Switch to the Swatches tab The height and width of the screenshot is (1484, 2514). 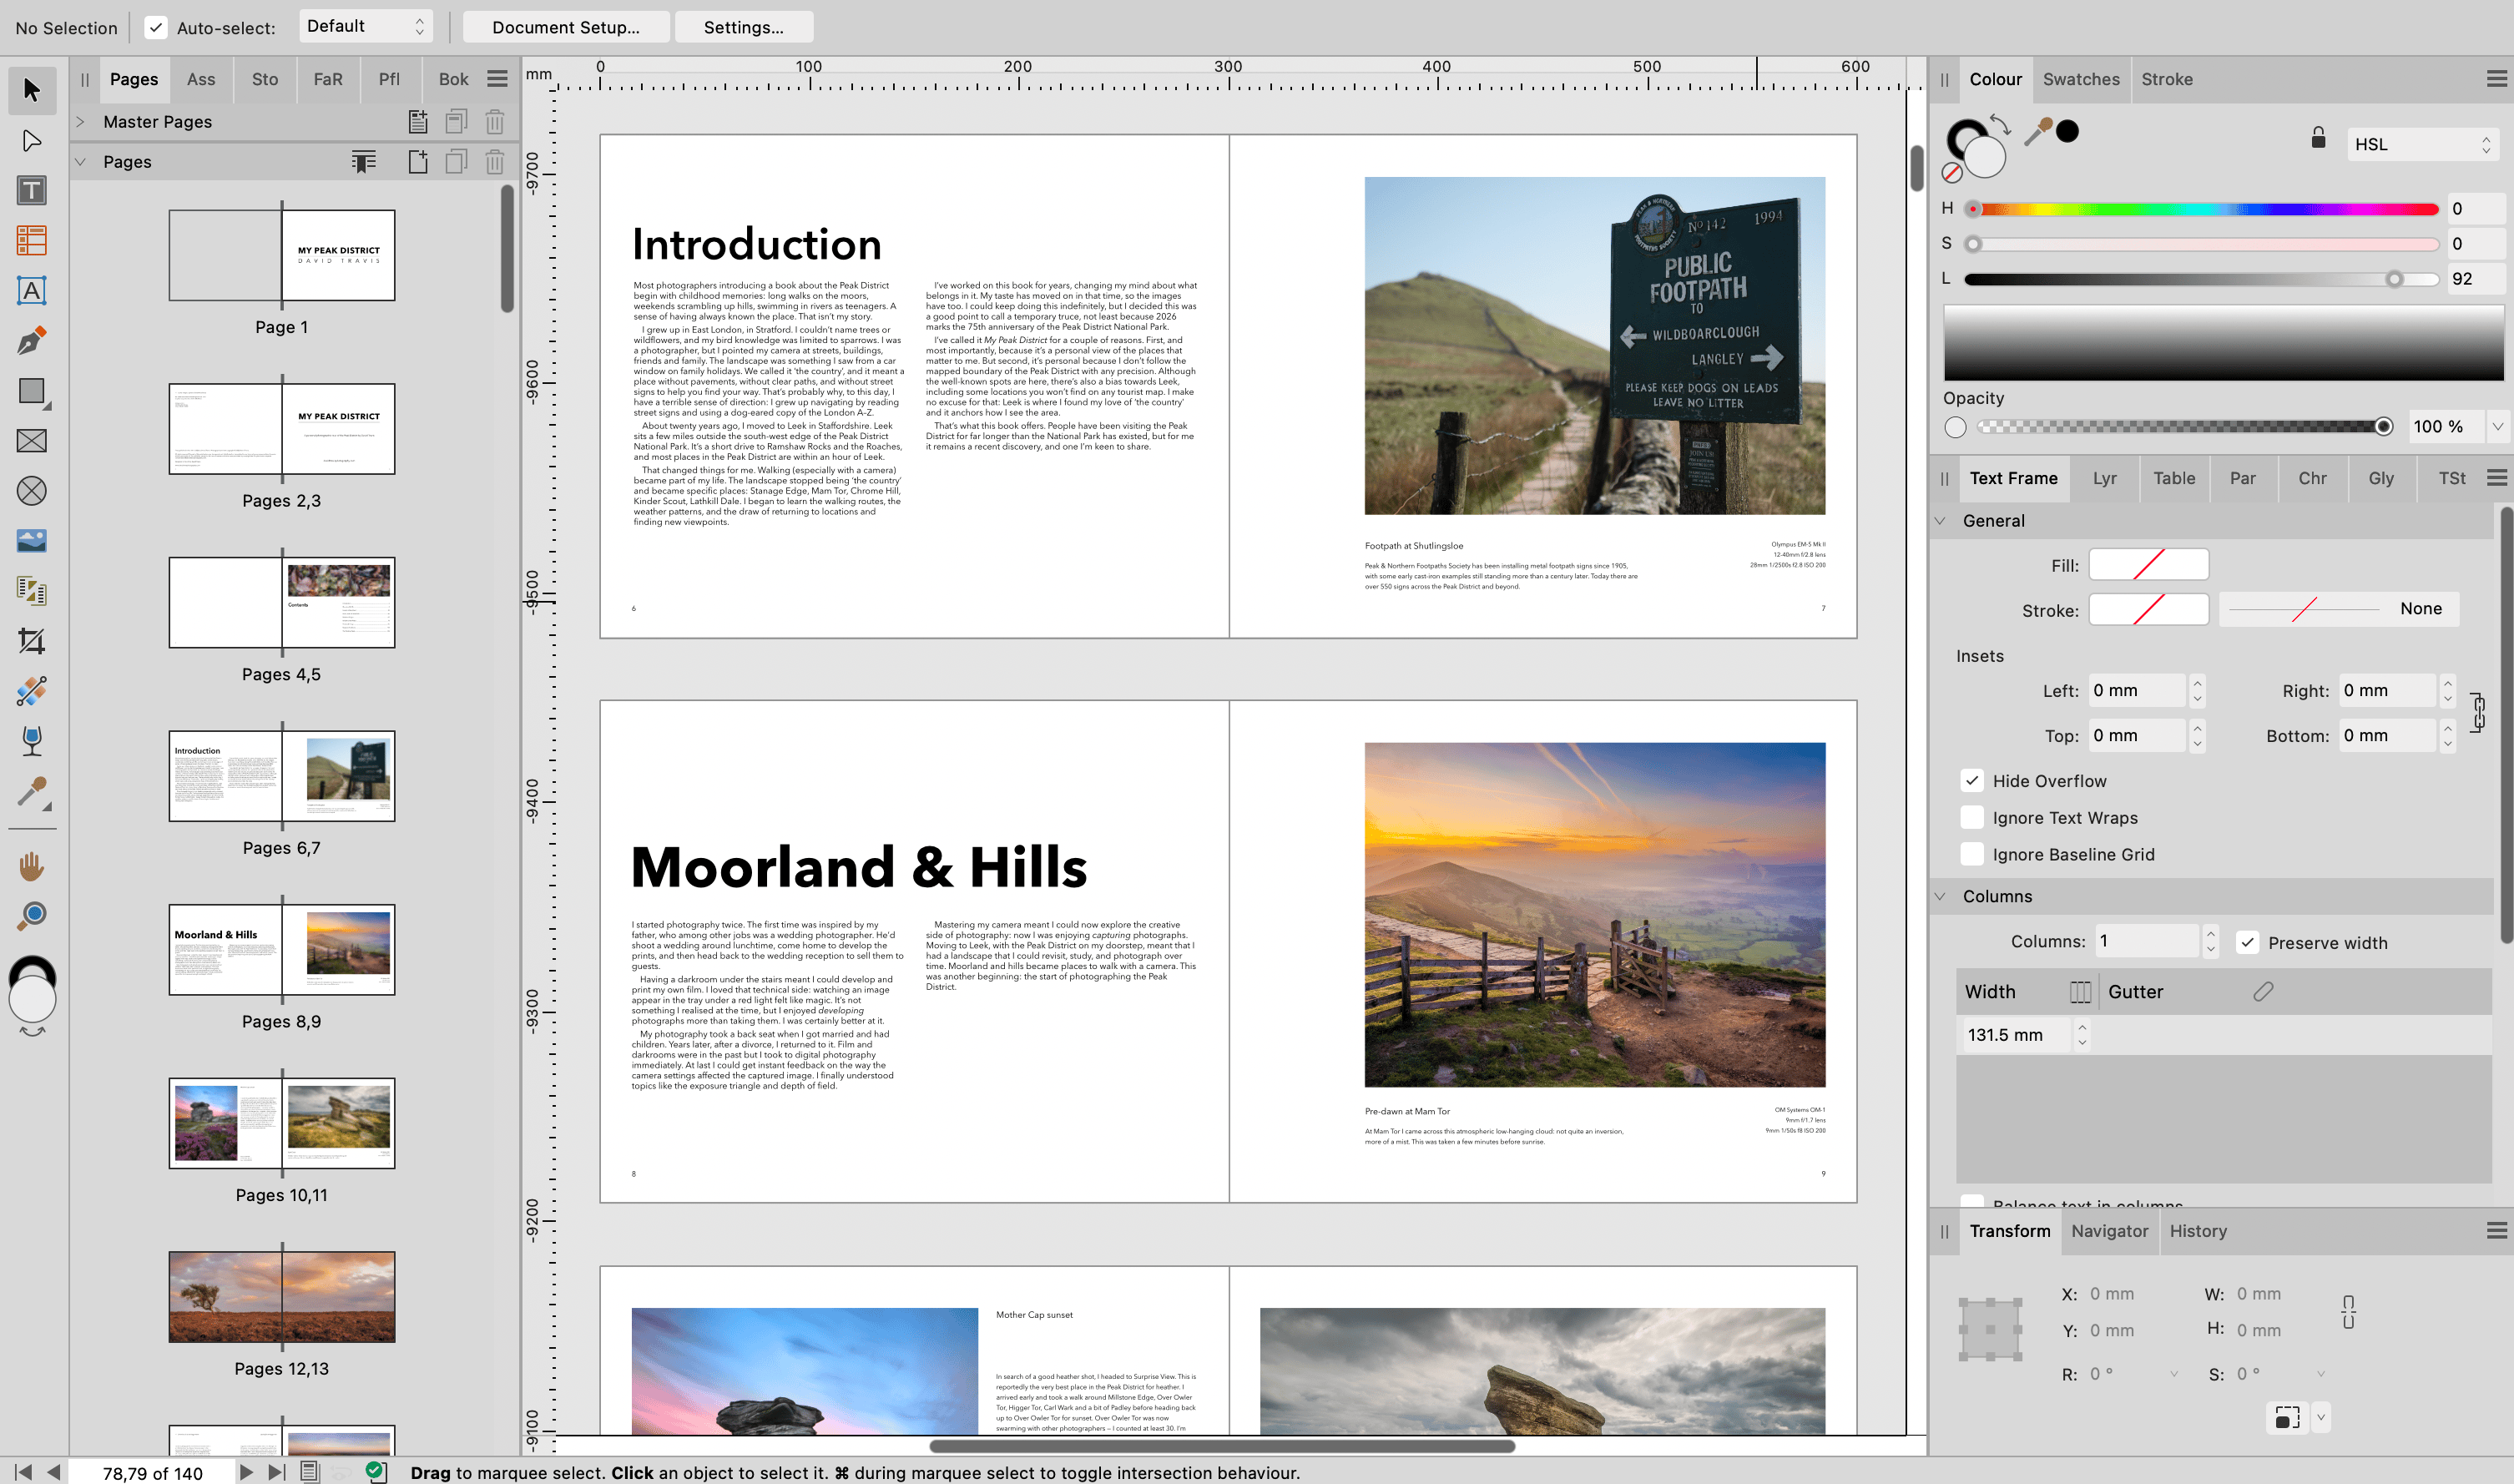[2080, 79]
